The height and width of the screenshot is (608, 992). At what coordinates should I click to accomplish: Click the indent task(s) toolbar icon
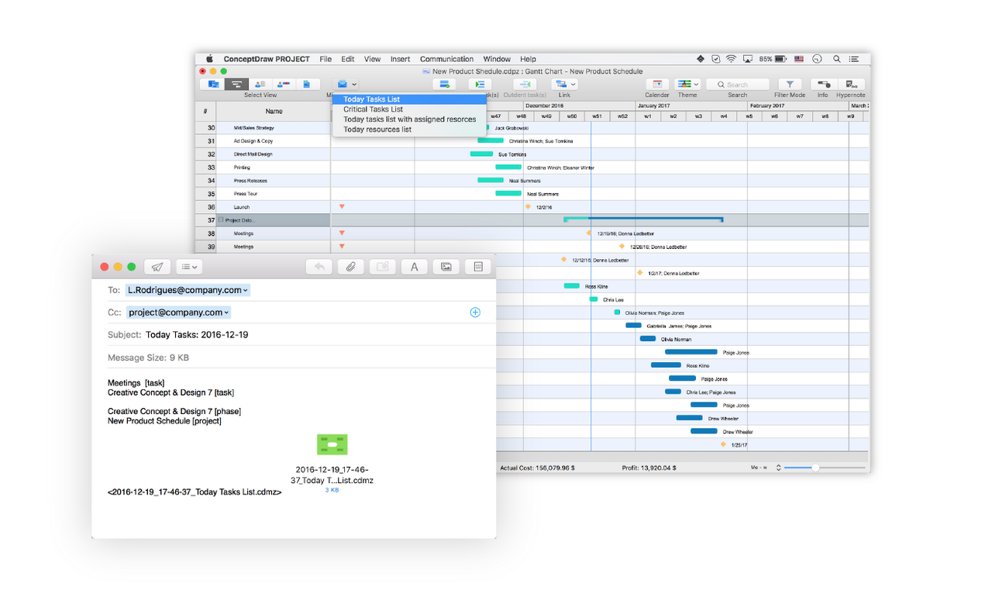point(480,85)
